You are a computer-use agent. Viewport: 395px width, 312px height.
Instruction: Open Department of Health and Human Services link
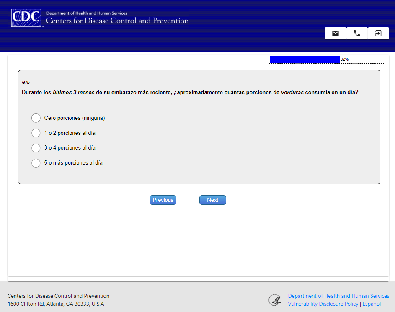click(x=338, y=296)
